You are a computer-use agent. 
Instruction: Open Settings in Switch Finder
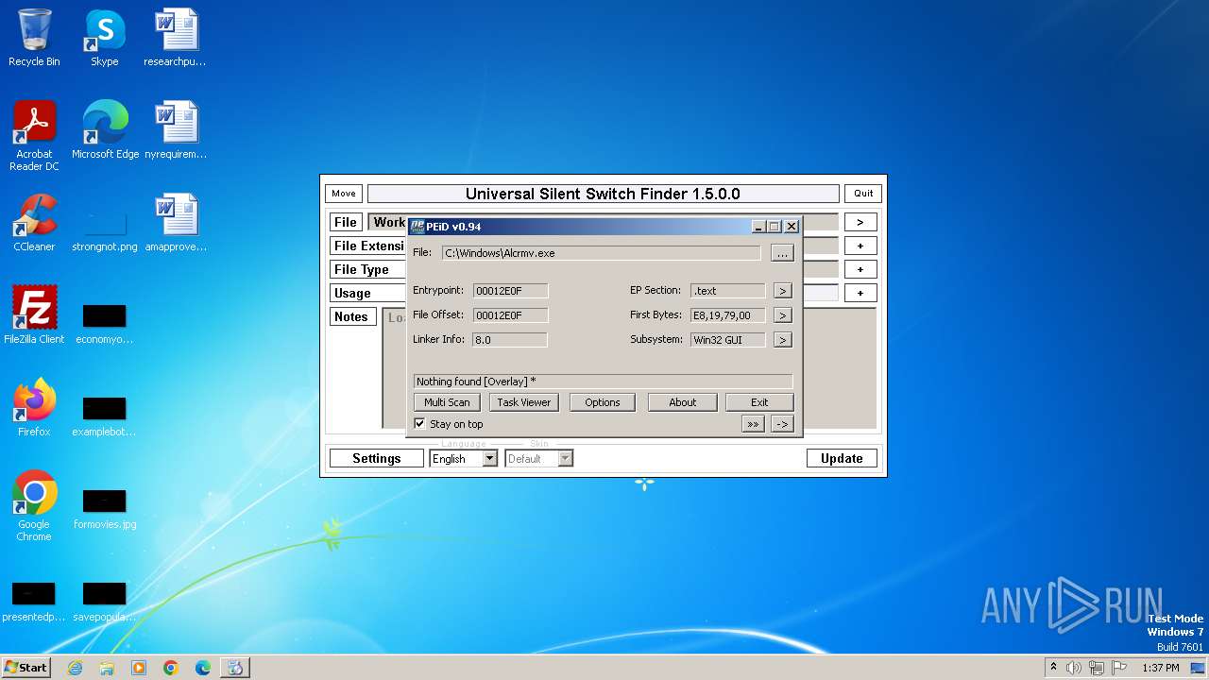[377, 458]
